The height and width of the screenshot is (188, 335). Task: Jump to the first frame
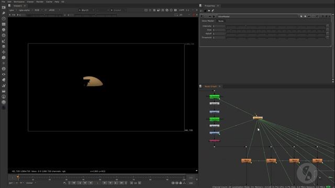point(74,183)
